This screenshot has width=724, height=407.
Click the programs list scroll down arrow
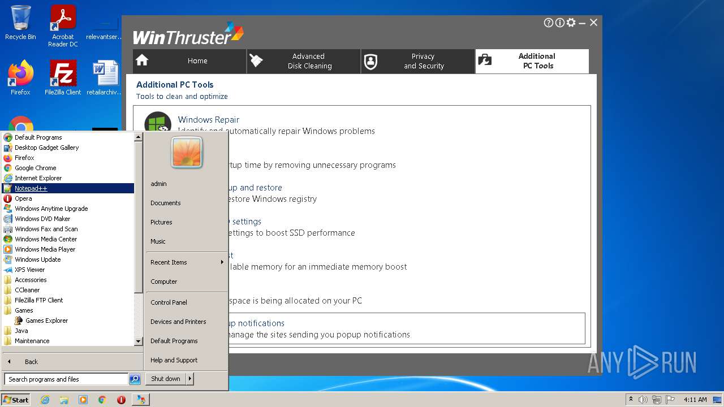[x=138, y=341]
